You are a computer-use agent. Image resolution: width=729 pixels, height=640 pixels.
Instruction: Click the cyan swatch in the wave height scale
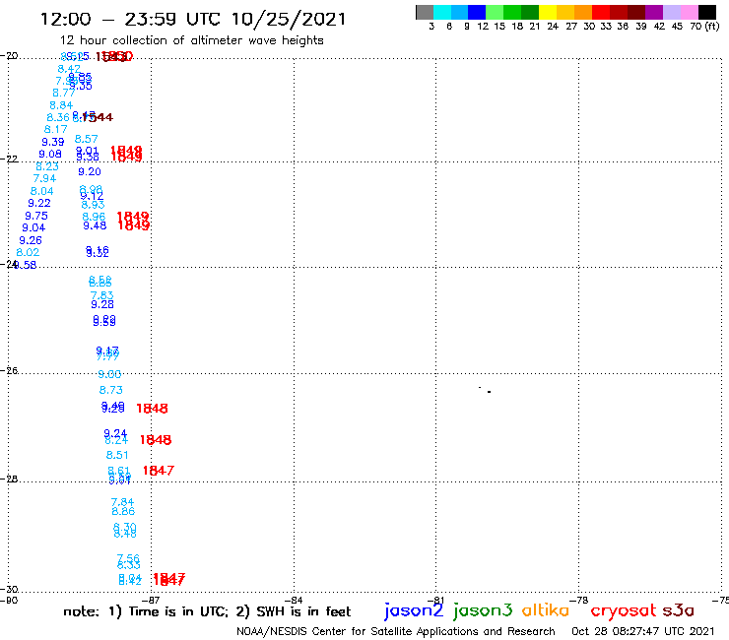point(442,12)
